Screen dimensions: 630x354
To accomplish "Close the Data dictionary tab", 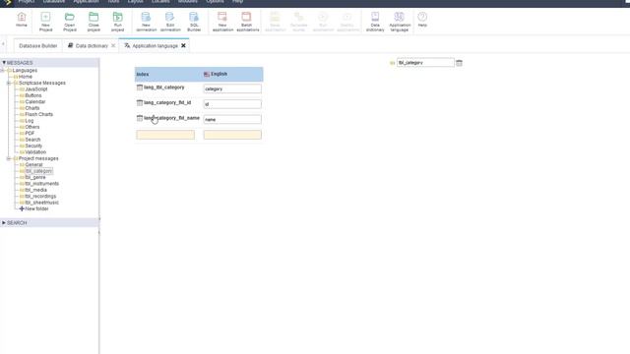I will [113, 46].
